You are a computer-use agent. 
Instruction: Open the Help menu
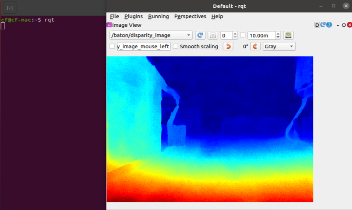pyautogui.click(x=217, y=17)
